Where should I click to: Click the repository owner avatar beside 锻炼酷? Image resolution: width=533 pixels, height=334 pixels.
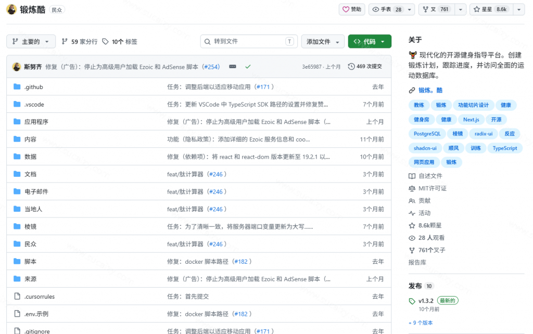pyautogui.click(x=11, y=9)
